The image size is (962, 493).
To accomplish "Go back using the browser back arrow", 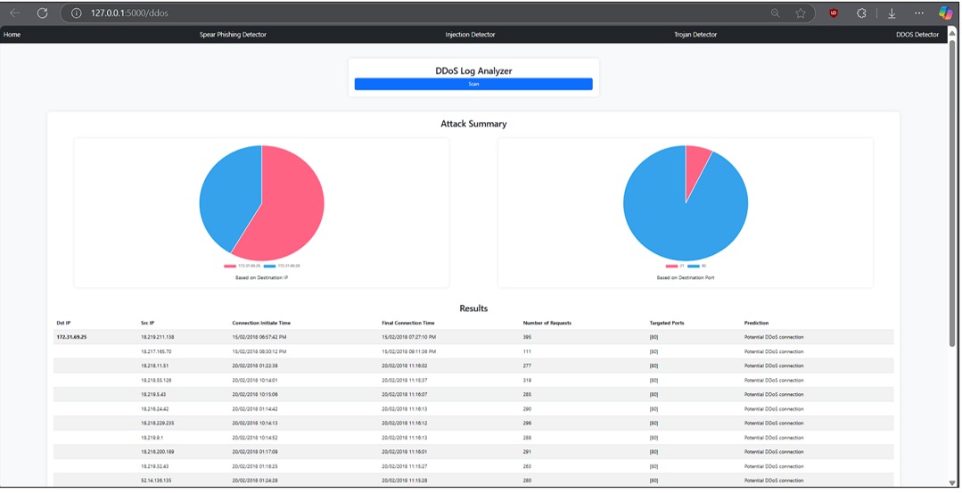I will click(15, 12).
